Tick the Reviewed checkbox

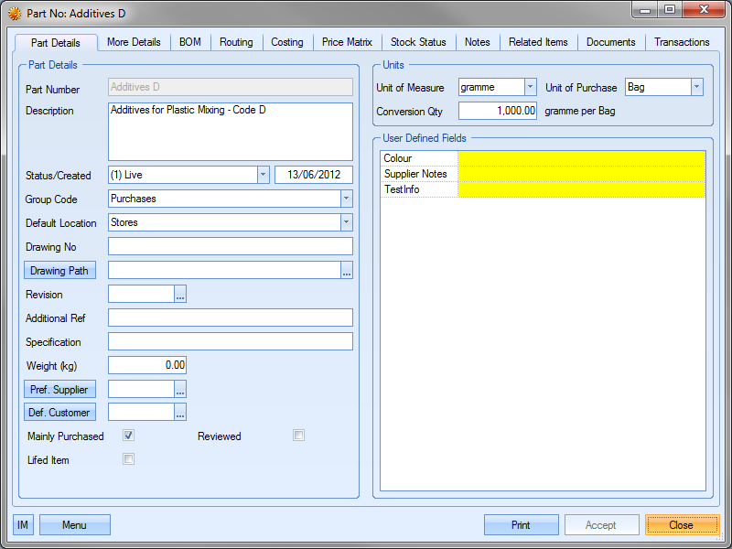pyautogui.click(x=298, y=436)
